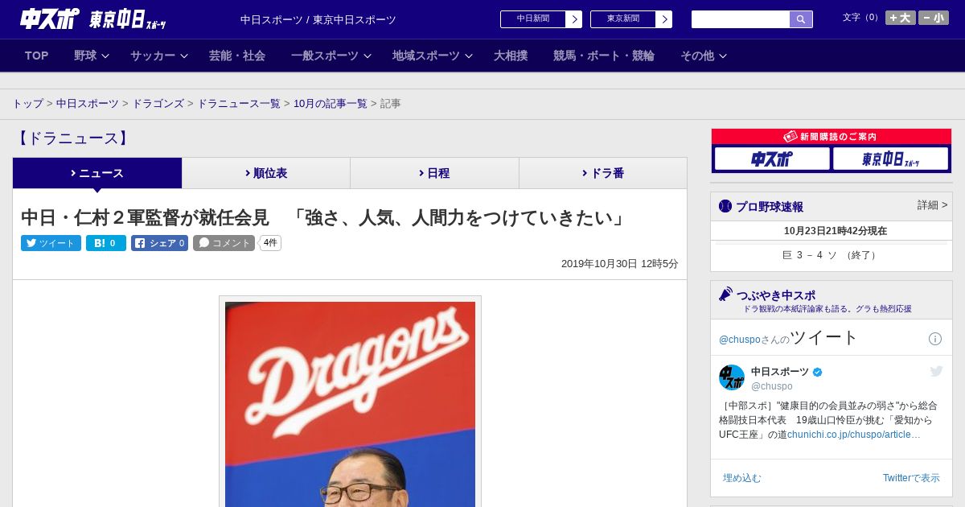The height and width of the screenshot is (507, 965).
Task: Click the 埋め込む link
Action: click(741, 478)
